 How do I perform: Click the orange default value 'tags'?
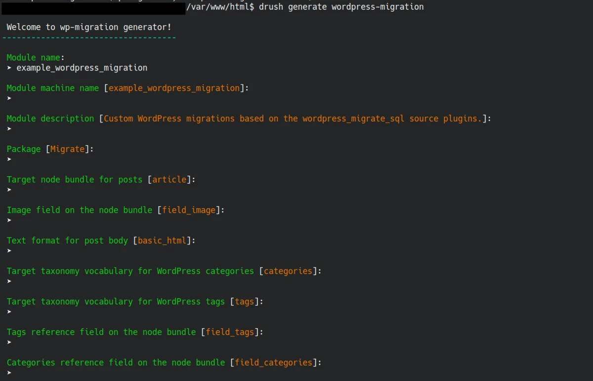pos(245,302)
